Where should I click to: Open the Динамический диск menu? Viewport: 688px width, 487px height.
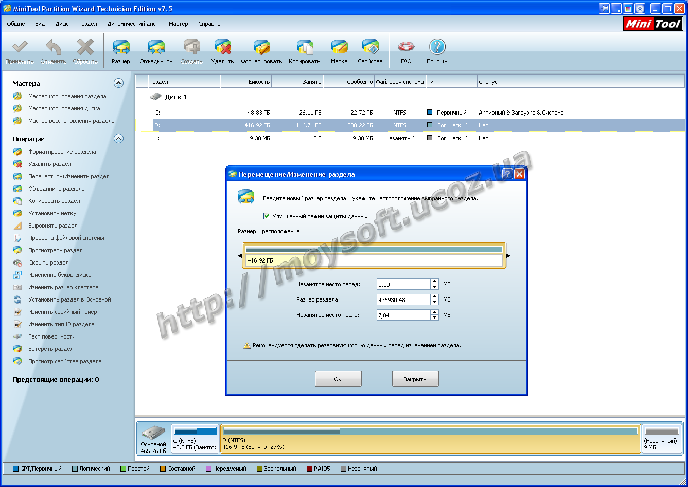133,24
